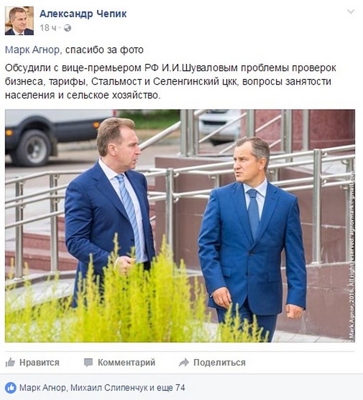Screen dimensions: 363x400
Task: Open Александр Чепик profile picture
Action: 19,21
